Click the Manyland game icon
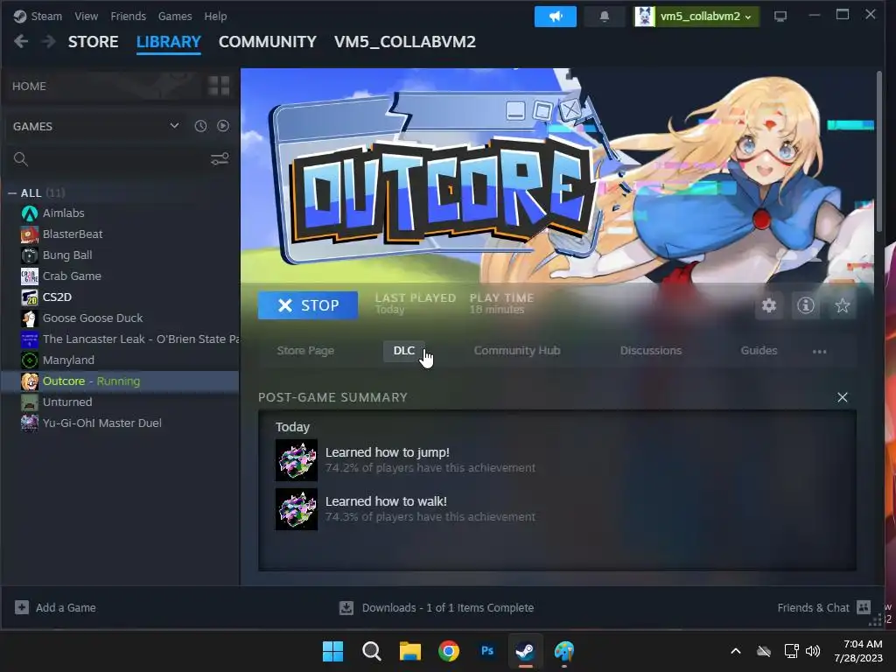The height and width of the screenshot is (672, 896). tap(30, 360)
